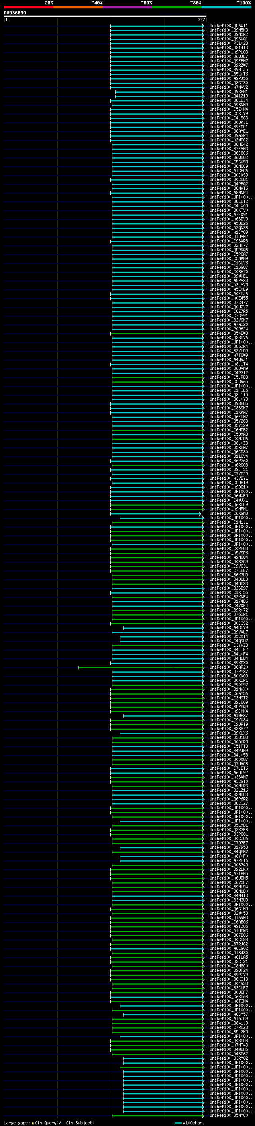Open hit UniRef100_Q93W01

[x=229, y=39]
